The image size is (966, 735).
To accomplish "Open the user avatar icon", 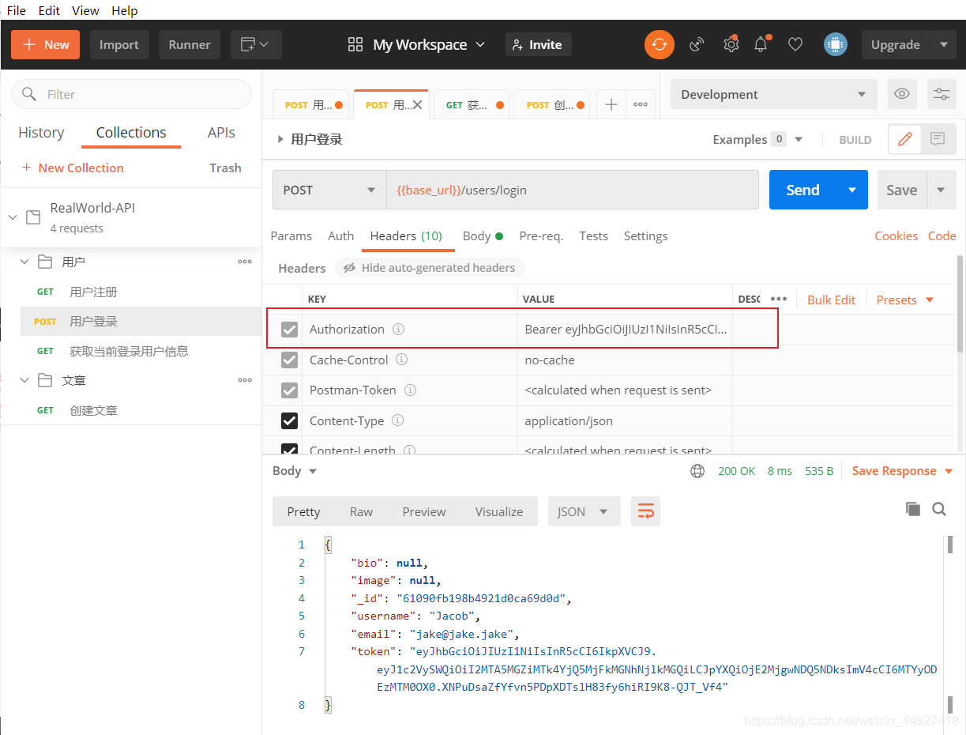I will (x=836, y=44).
